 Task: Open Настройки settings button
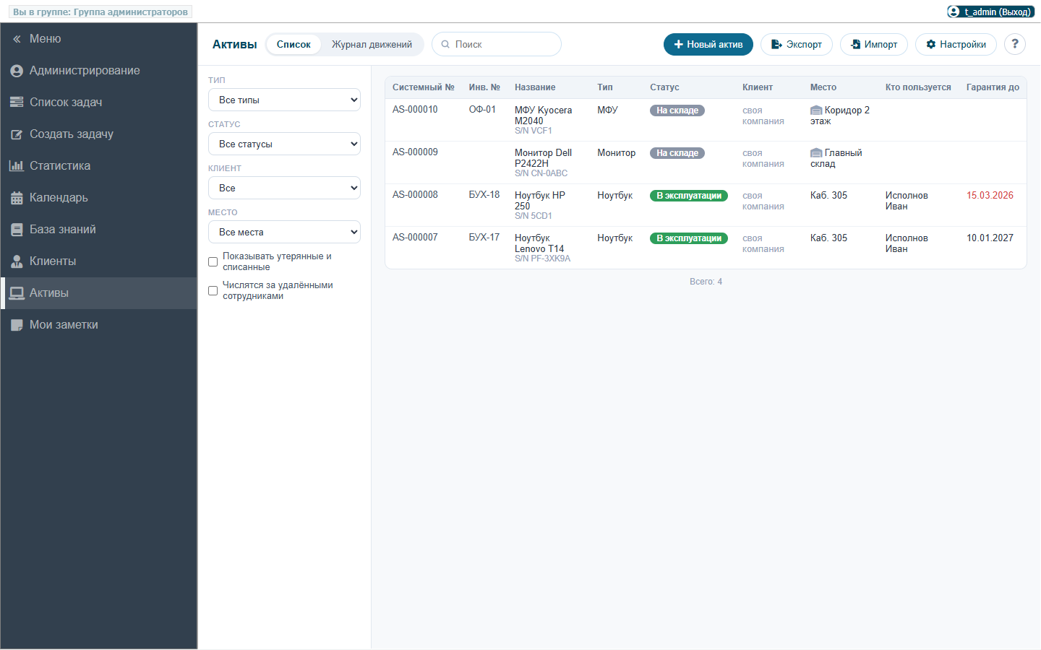click(x=956, y=44)
